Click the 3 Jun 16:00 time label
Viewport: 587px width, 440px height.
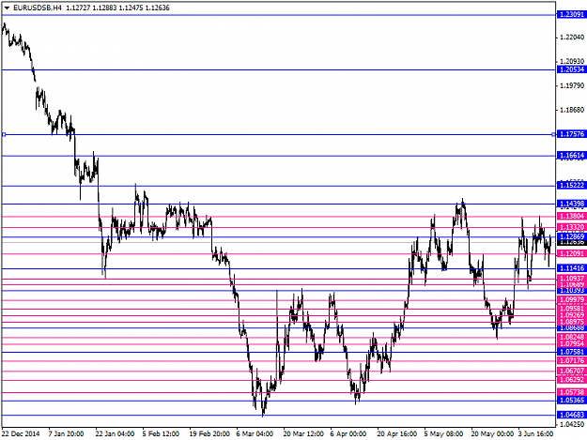pyautogui.click(x=535, y=434)
